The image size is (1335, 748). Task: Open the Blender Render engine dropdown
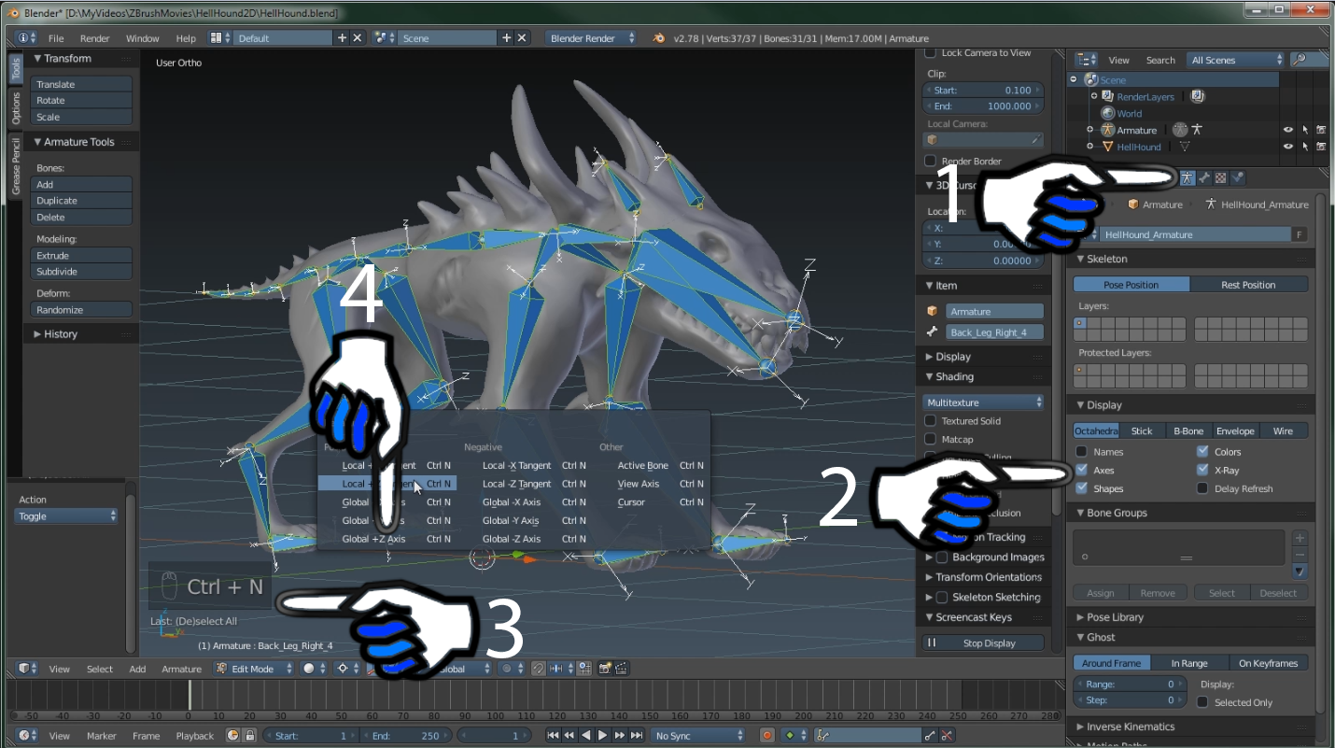pyautogui.click(x=592, y=38)
